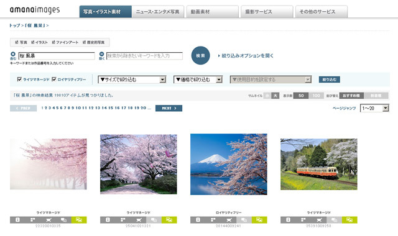Image resolution: width=398 pixels, height=236 pixels.
Task: Uncheck the ライツマネージド checkbox
Action: click(19, 79)
